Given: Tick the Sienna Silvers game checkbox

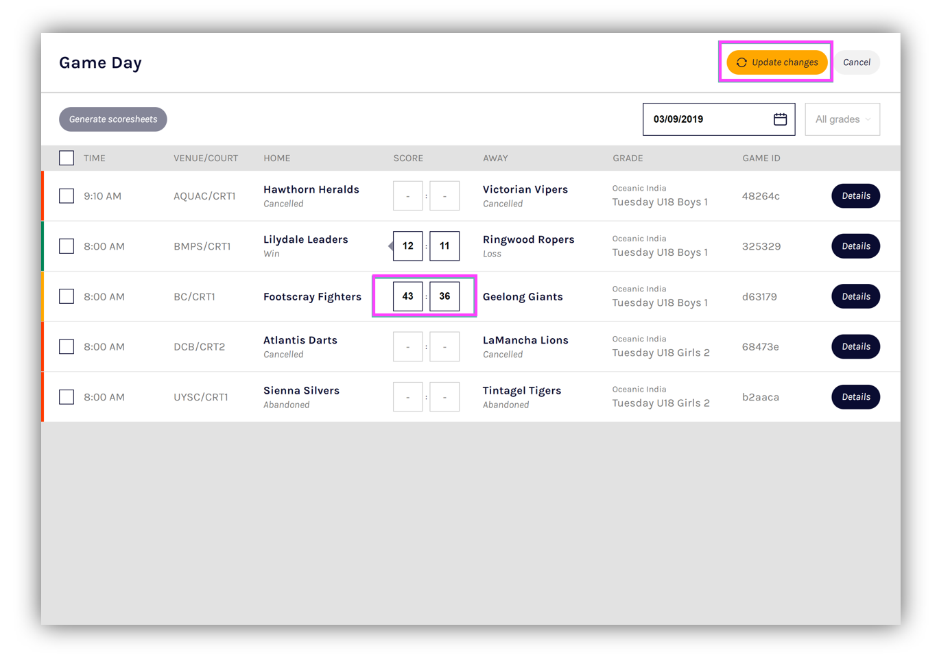Looking at the screenshot, I should click(x=67, y=397).
